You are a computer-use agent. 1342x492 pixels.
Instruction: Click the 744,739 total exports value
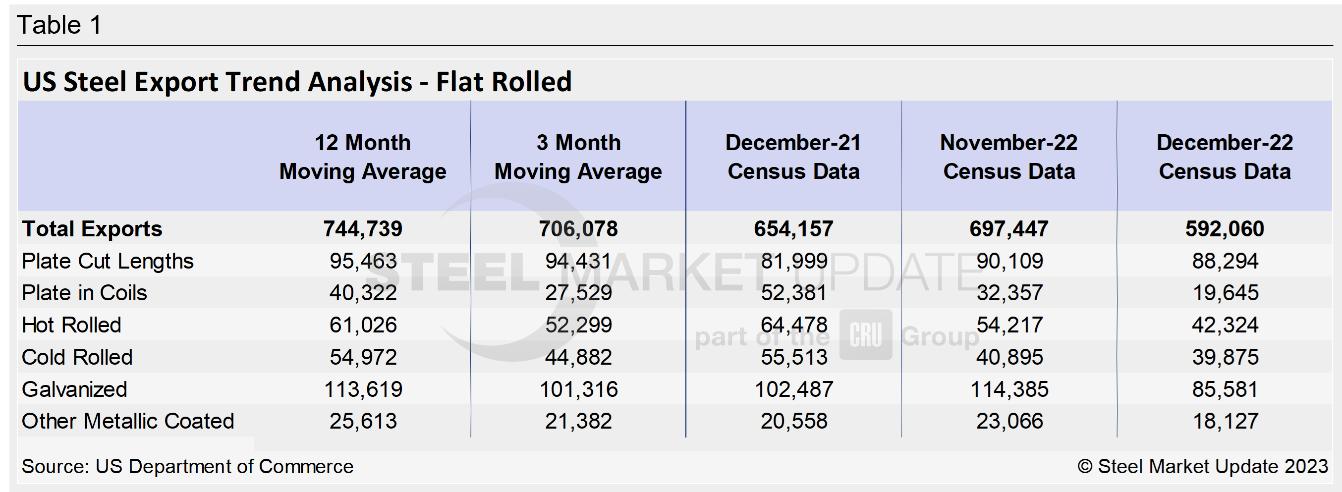pos(363,229)
